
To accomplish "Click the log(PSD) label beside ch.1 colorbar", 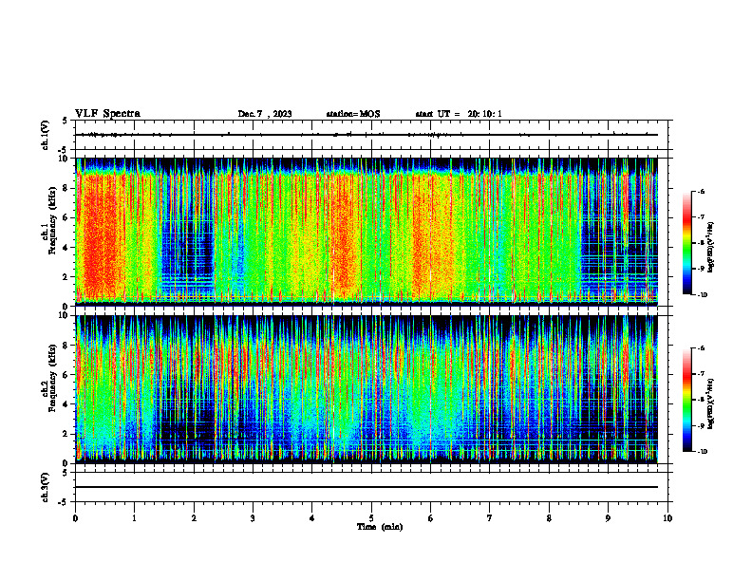I will pyautogui.click(x=711, y=248).
